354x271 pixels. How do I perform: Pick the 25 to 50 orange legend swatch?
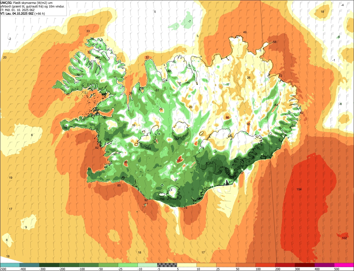tap(226, 265)
